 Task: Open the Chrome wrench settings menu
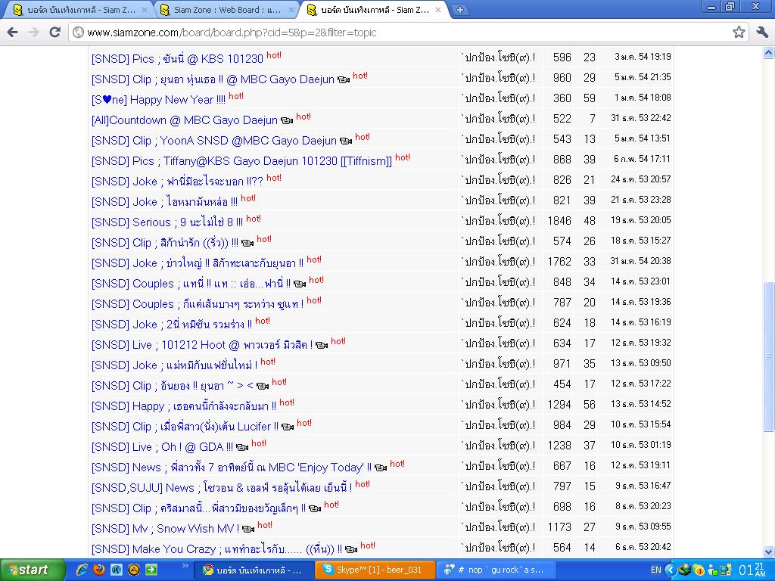[x=761, y=32]
